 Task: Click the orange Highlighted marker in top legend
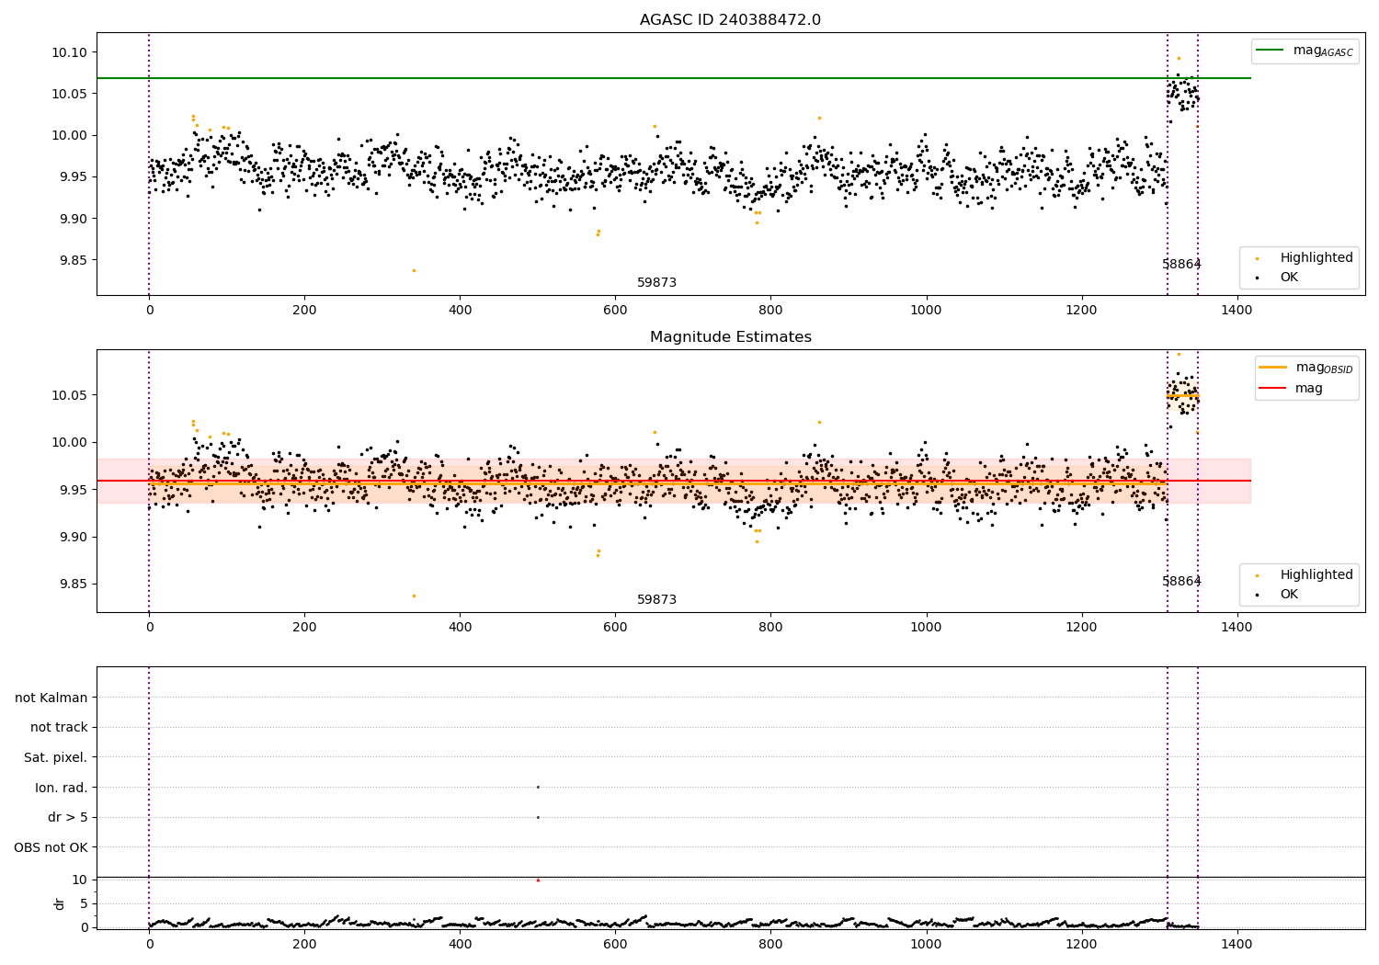click(x=1258, y=258)
